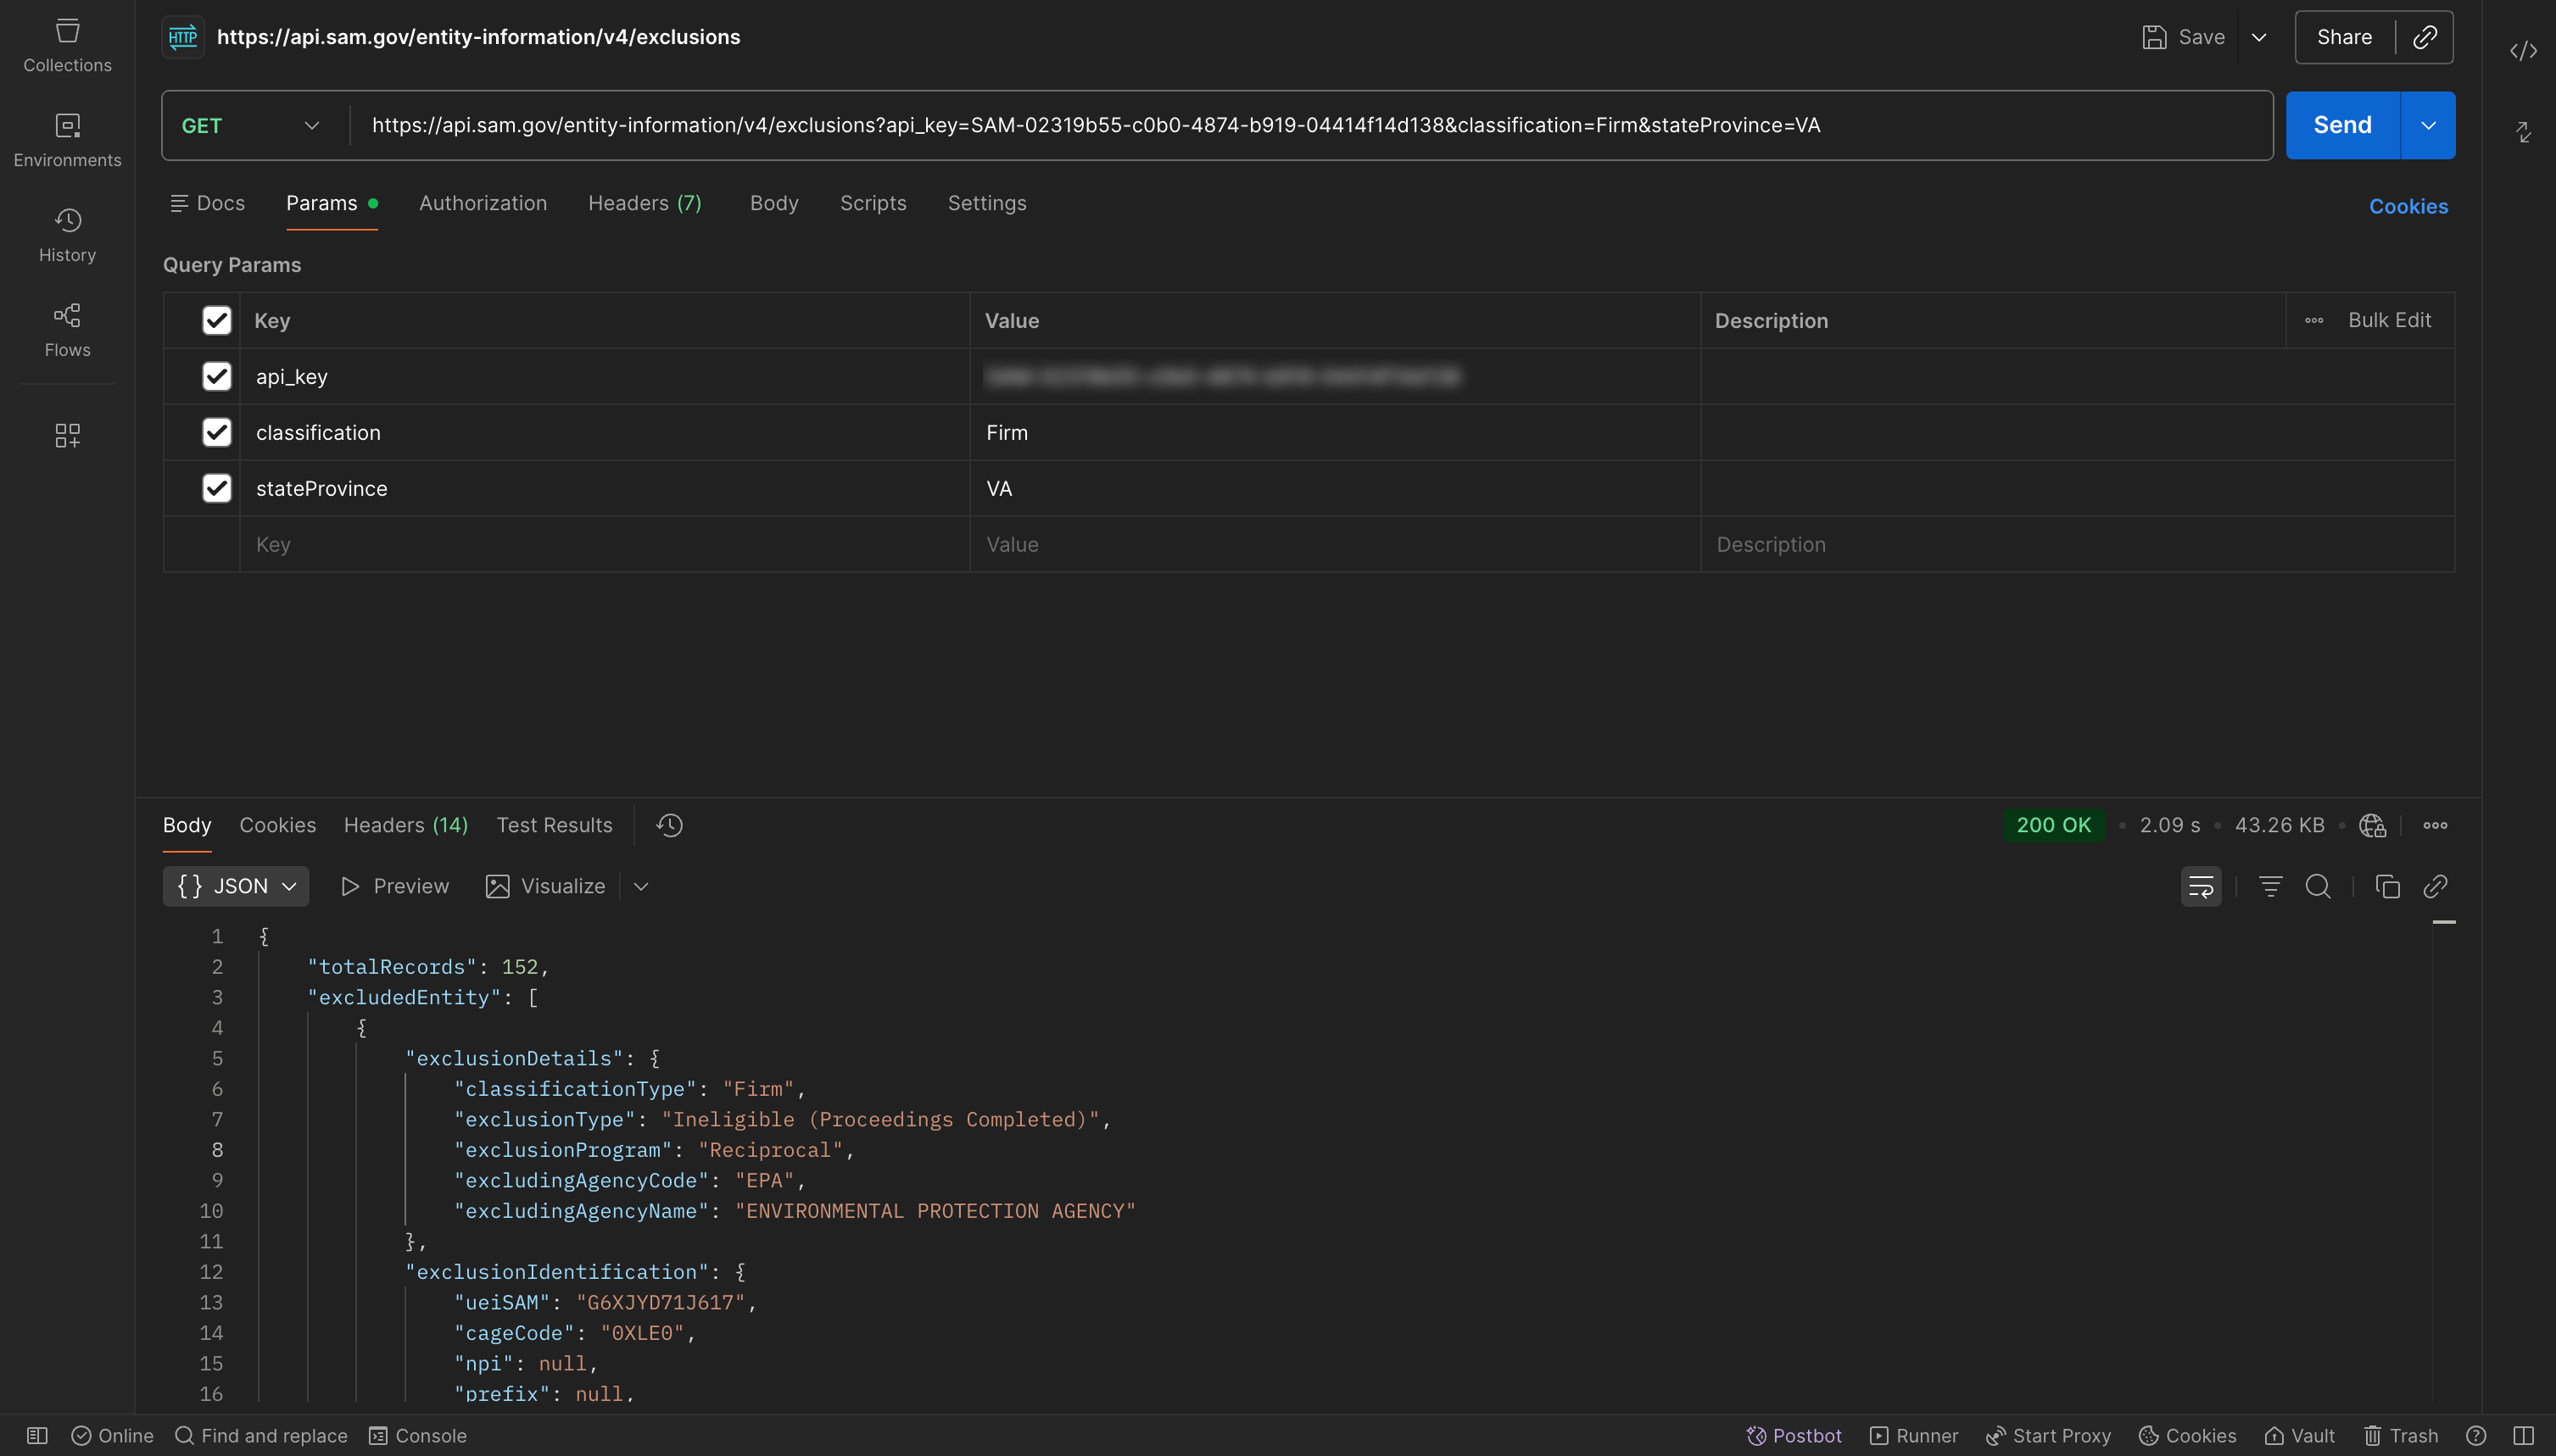Open response options three-dot menu
This screenshot has height=1456, width=2556.
[2435, 825]
